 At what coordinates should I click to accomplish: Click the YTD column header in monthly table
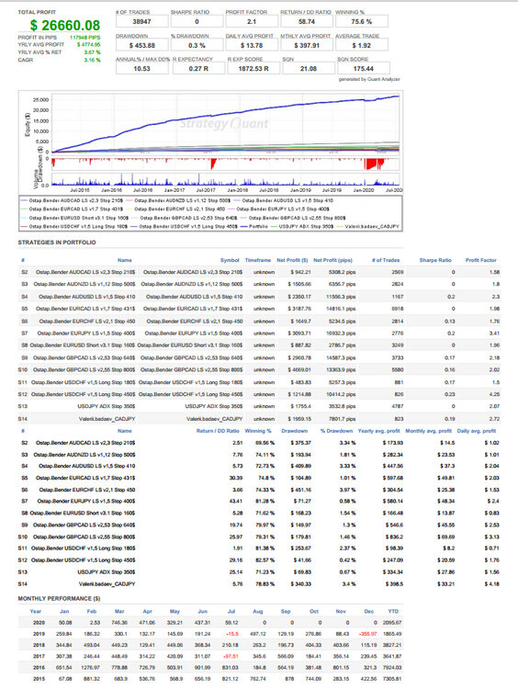[x=393, y=611]
